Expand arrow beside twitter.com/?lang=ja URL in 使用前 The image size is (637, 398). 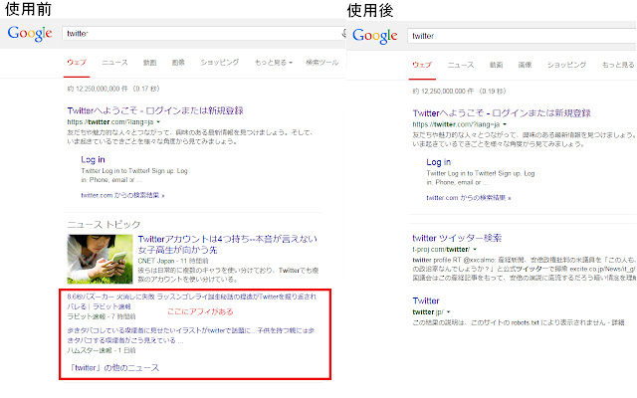[158, 121]
